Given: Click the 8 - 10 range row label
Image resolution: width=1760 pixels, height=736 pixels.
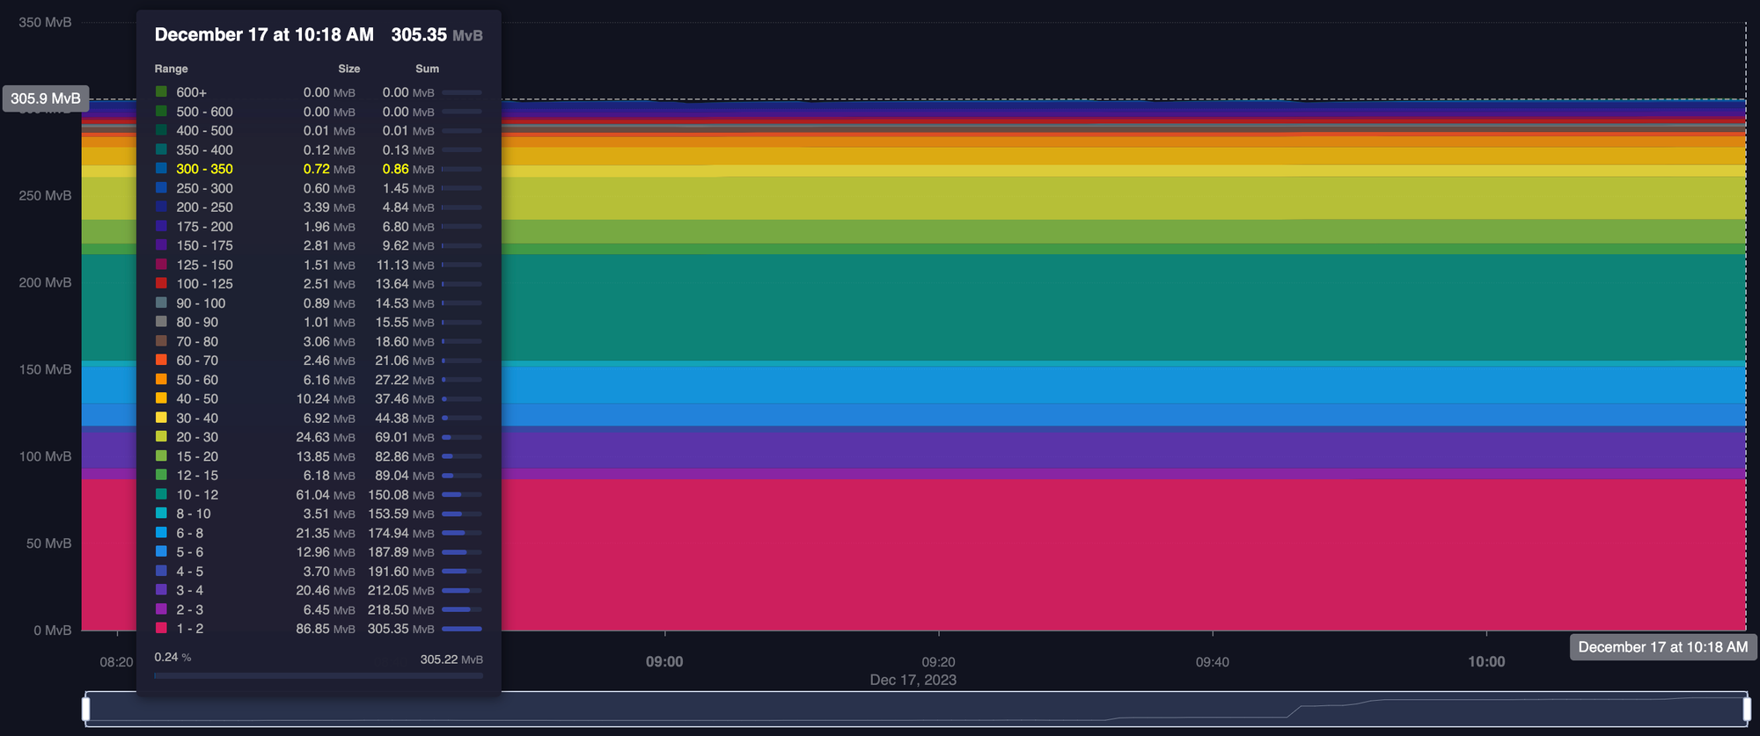Looking at the screenshot, I should pos(194,514).
